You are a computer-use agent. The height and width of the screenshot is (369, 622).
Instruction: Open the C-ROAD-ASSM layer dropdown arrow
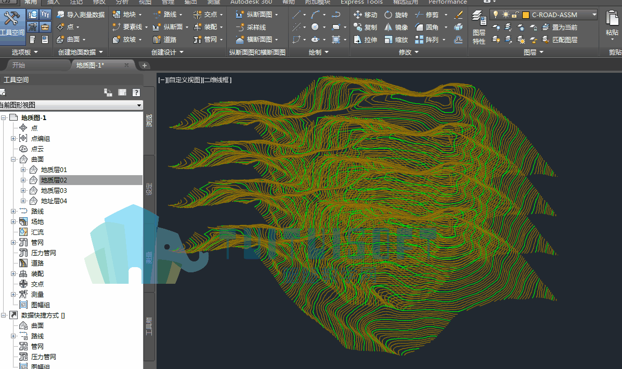click(594, 15)
